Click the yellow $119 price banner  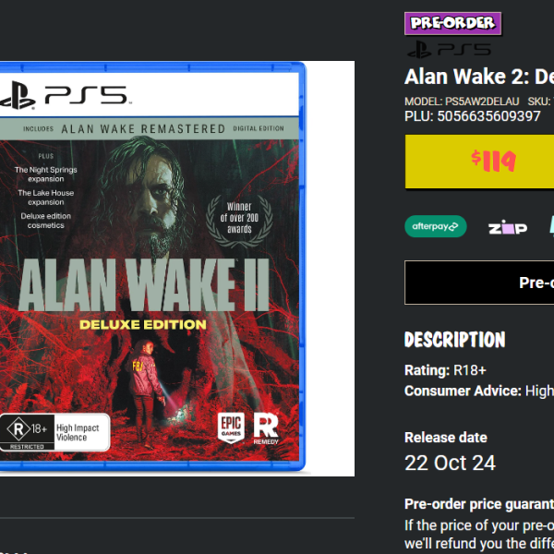coord(479,162)
